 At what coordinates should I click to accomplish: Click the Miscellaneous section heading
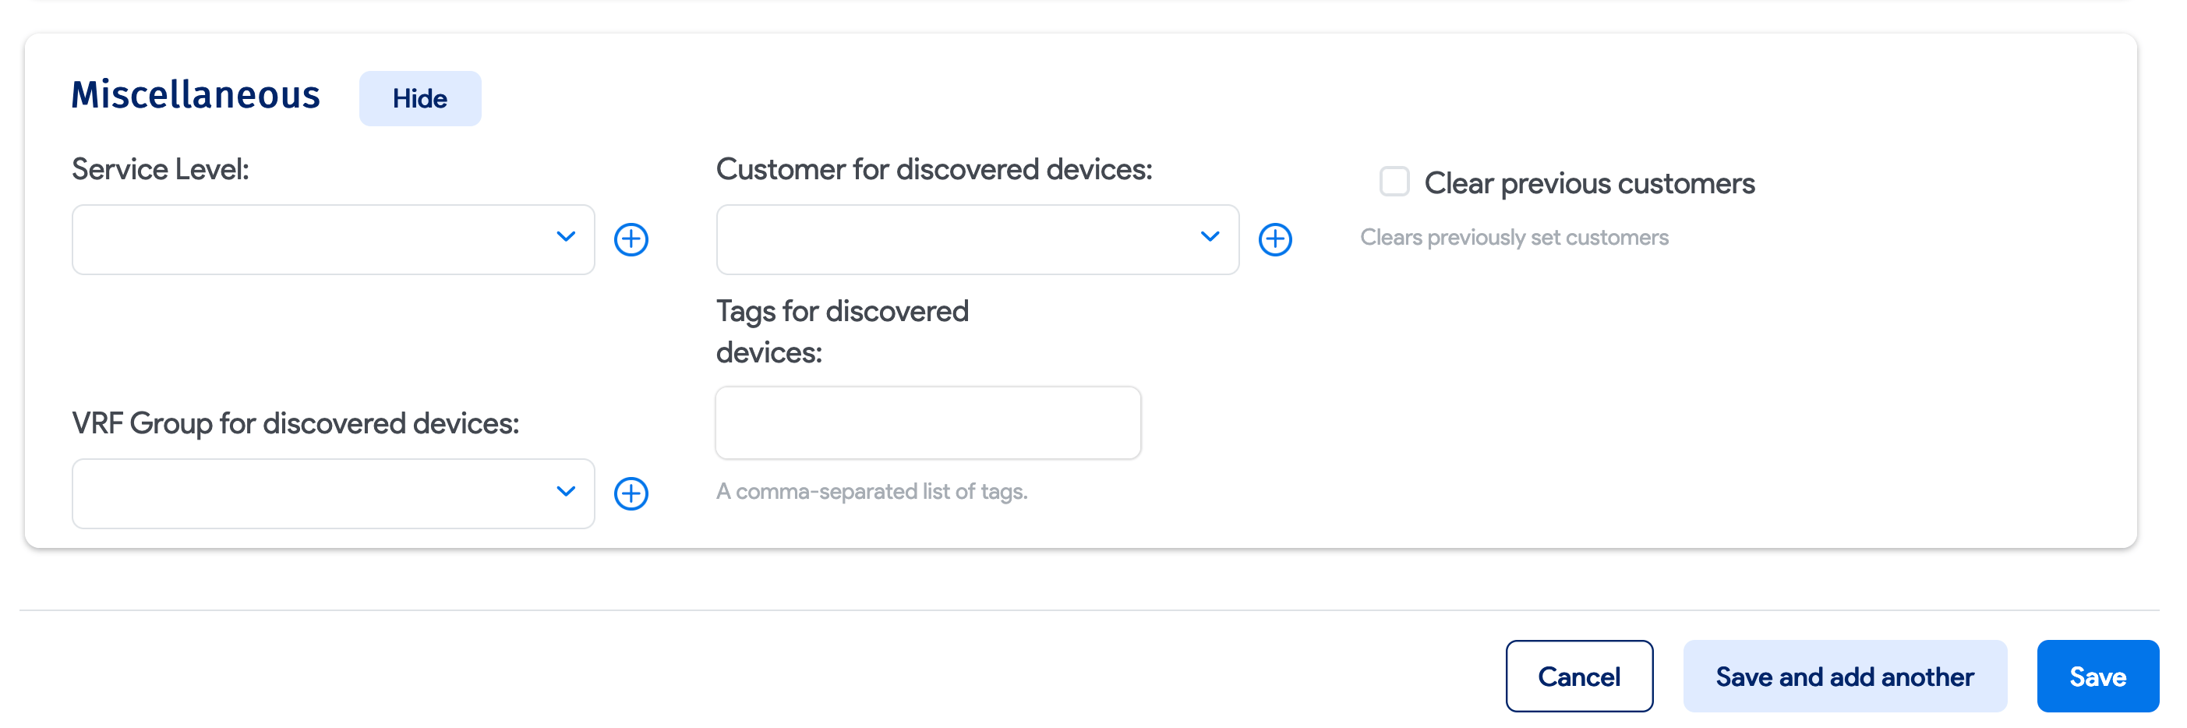click(196, 95)
